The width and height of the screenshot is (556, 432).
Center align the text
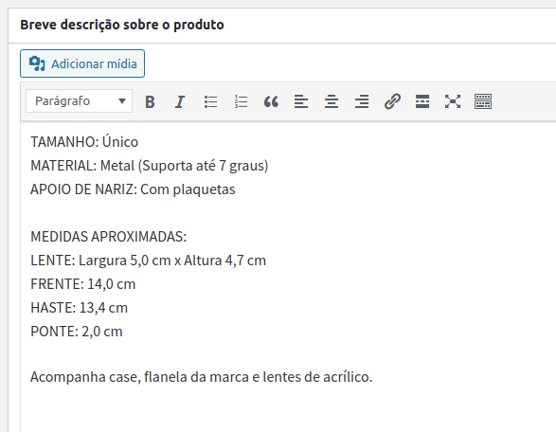click(x=332, y=101)
